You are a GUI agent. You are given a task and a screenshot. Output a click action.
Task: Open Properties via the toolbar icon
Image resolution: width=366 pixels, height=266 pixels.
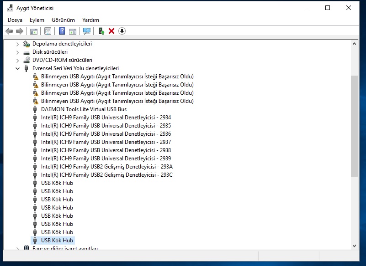(48, 31)
